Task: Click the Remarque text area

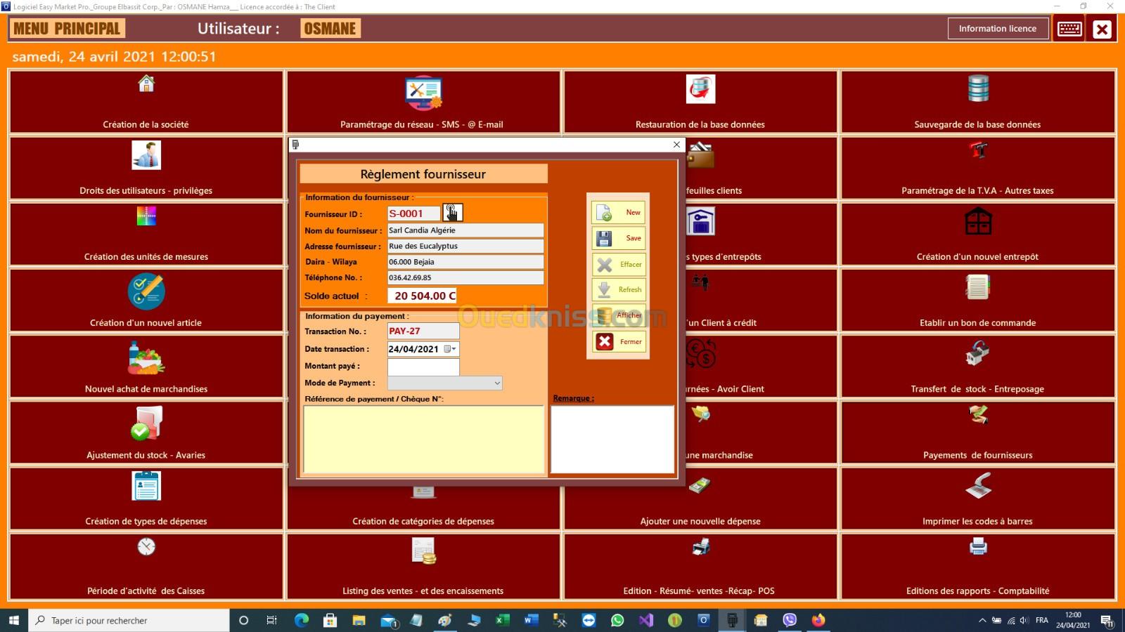Action: pos(612,439)
